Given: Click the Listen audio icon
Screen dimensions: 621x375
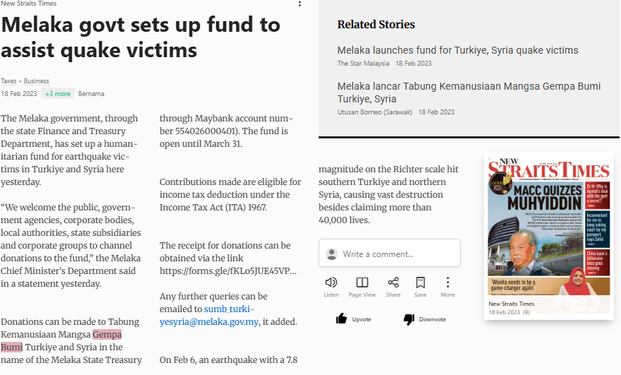Looking at the screenshot, I should tap(331, 282).
